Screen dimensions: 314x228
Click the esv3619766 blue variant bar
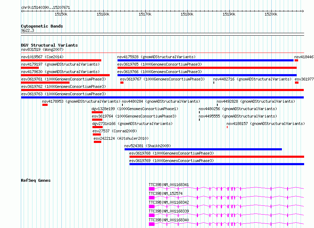(207, 75)
